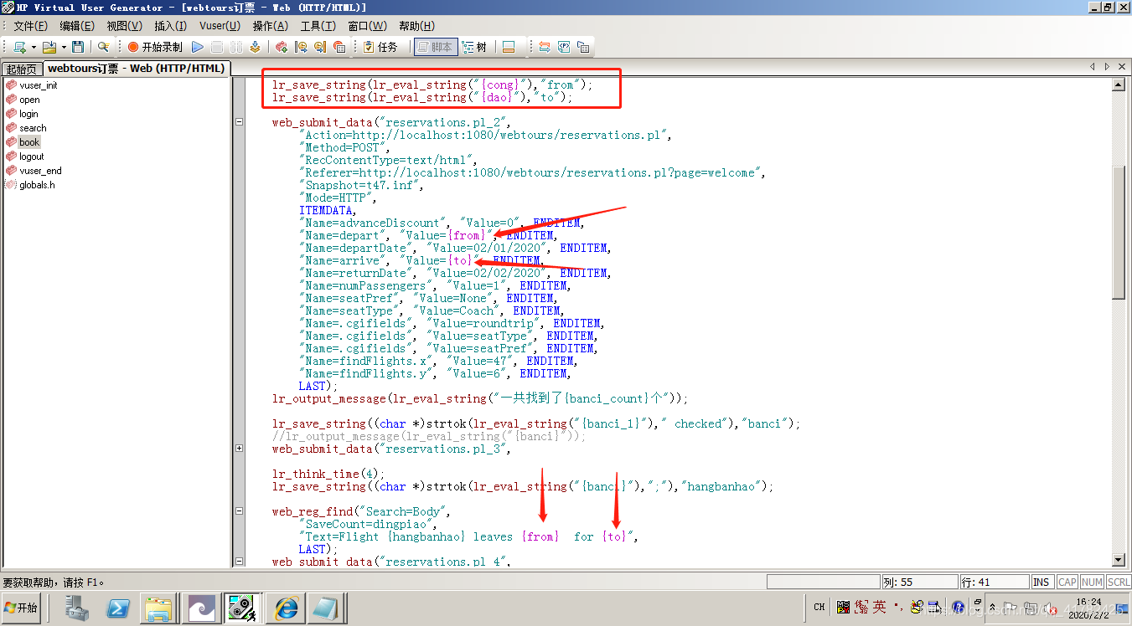1132x626 pixels.
Task: Open the Windows 开始 start button
Action: [x=22, y=608]
